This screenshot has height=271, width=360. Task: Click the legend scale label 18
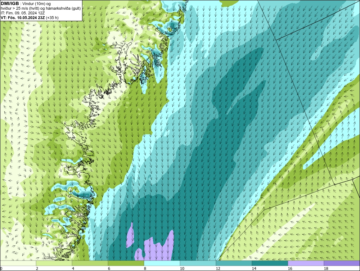pos(326,268)
